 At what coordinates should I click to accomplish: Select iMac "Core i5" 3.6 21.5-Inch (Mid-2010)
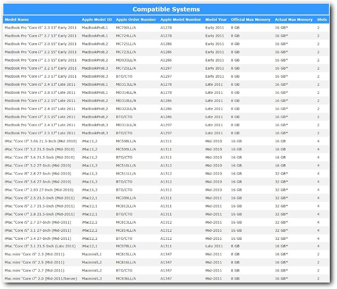coord(39,157)
